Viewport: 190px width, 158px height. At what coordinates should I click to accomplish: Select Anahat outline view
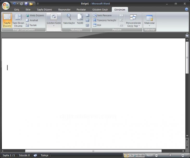click(32, 20)
